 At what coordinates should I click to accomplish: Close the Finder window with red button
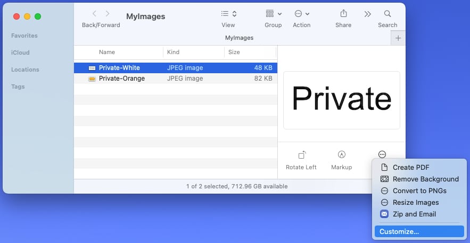(x=17, y=16)
